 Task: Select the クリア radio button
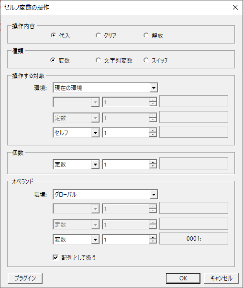106,35
